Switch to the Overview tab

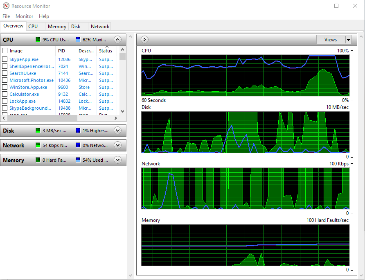point(13,26)
